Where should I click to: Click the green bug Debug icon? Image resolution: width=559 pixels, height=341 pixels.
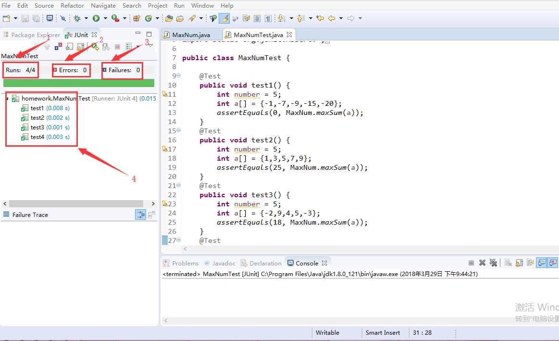coord(77,18)
